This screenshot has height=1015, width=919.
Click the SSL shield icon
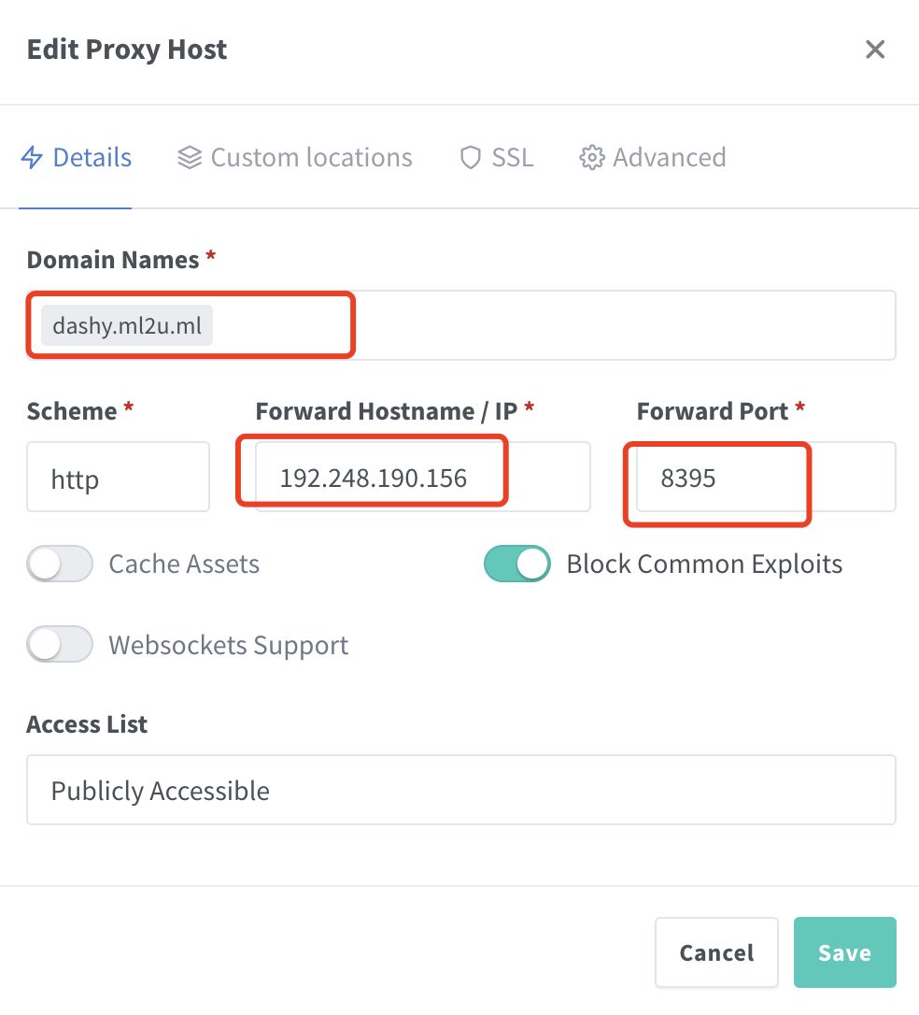[x=471, y=158]
